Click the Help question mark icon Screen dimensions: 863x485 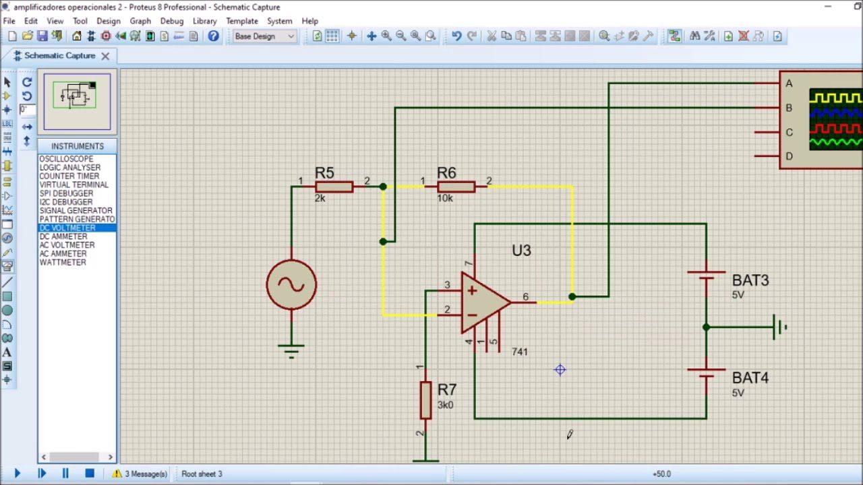pos(213,36)
